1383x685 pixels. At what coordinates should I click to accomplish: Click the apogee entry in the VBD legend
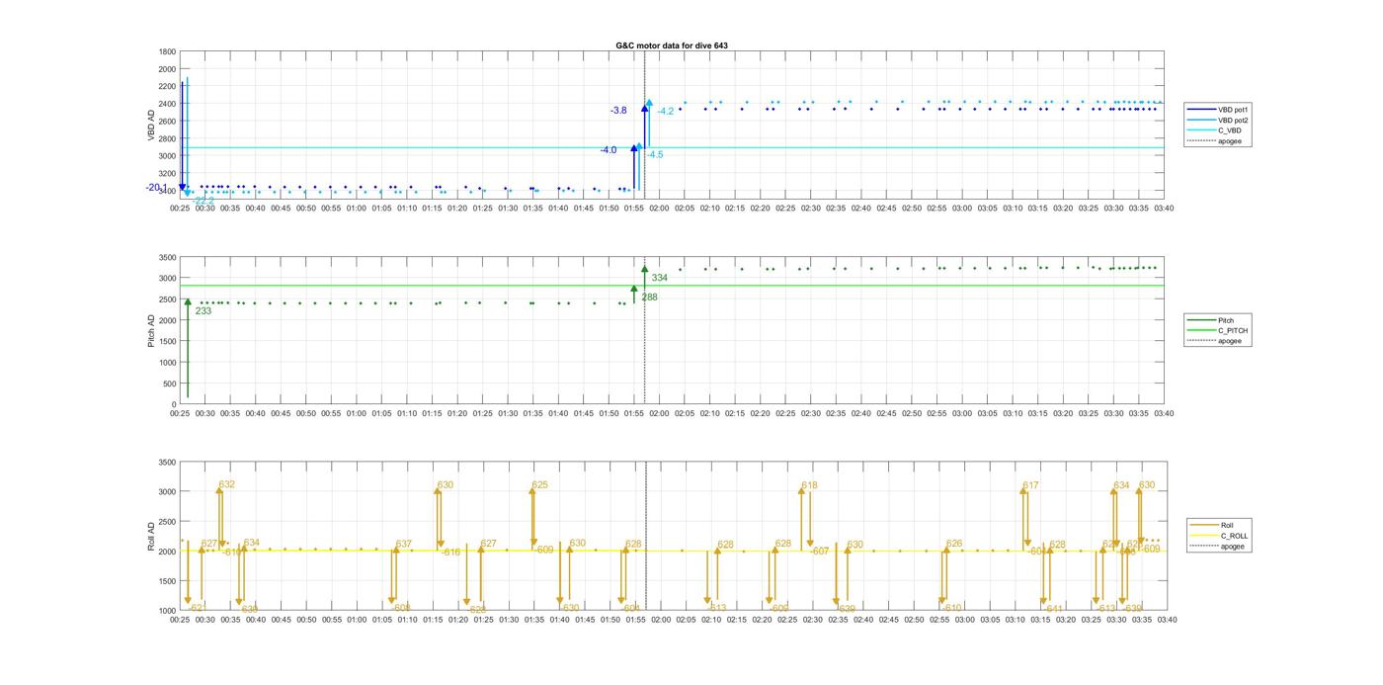pyautogui.click(x=1214, y=140)
